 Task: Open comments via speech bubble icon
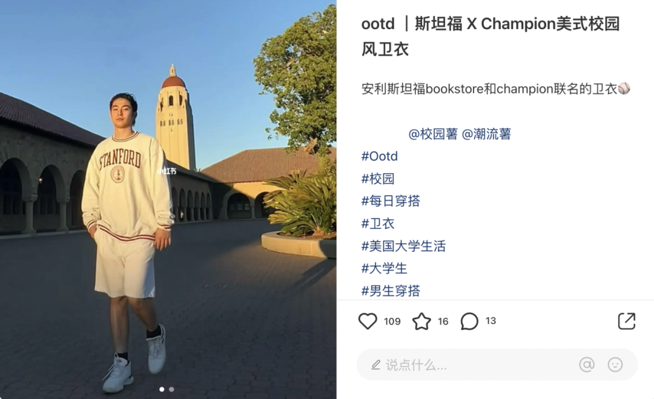tap(469, 321)
